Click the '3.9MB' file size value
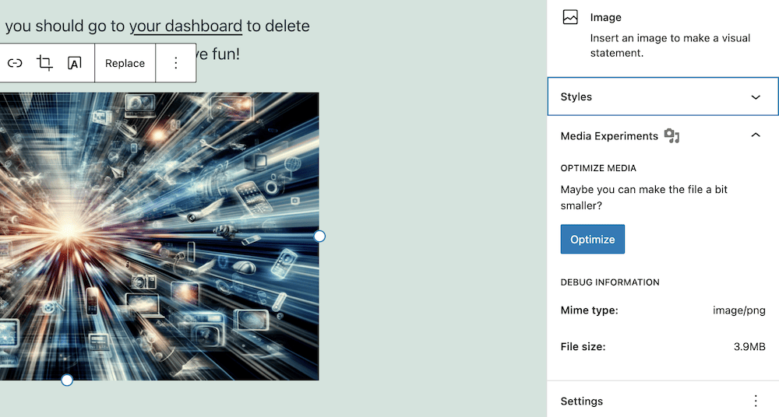This screenshot has width=779, height=417. point(749,346)
